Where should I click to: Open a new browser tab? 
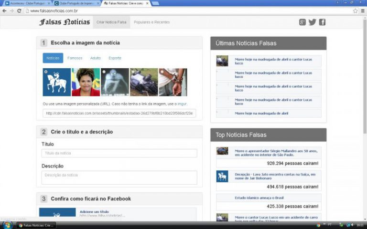pyautogui.click(x=155, y=3)
